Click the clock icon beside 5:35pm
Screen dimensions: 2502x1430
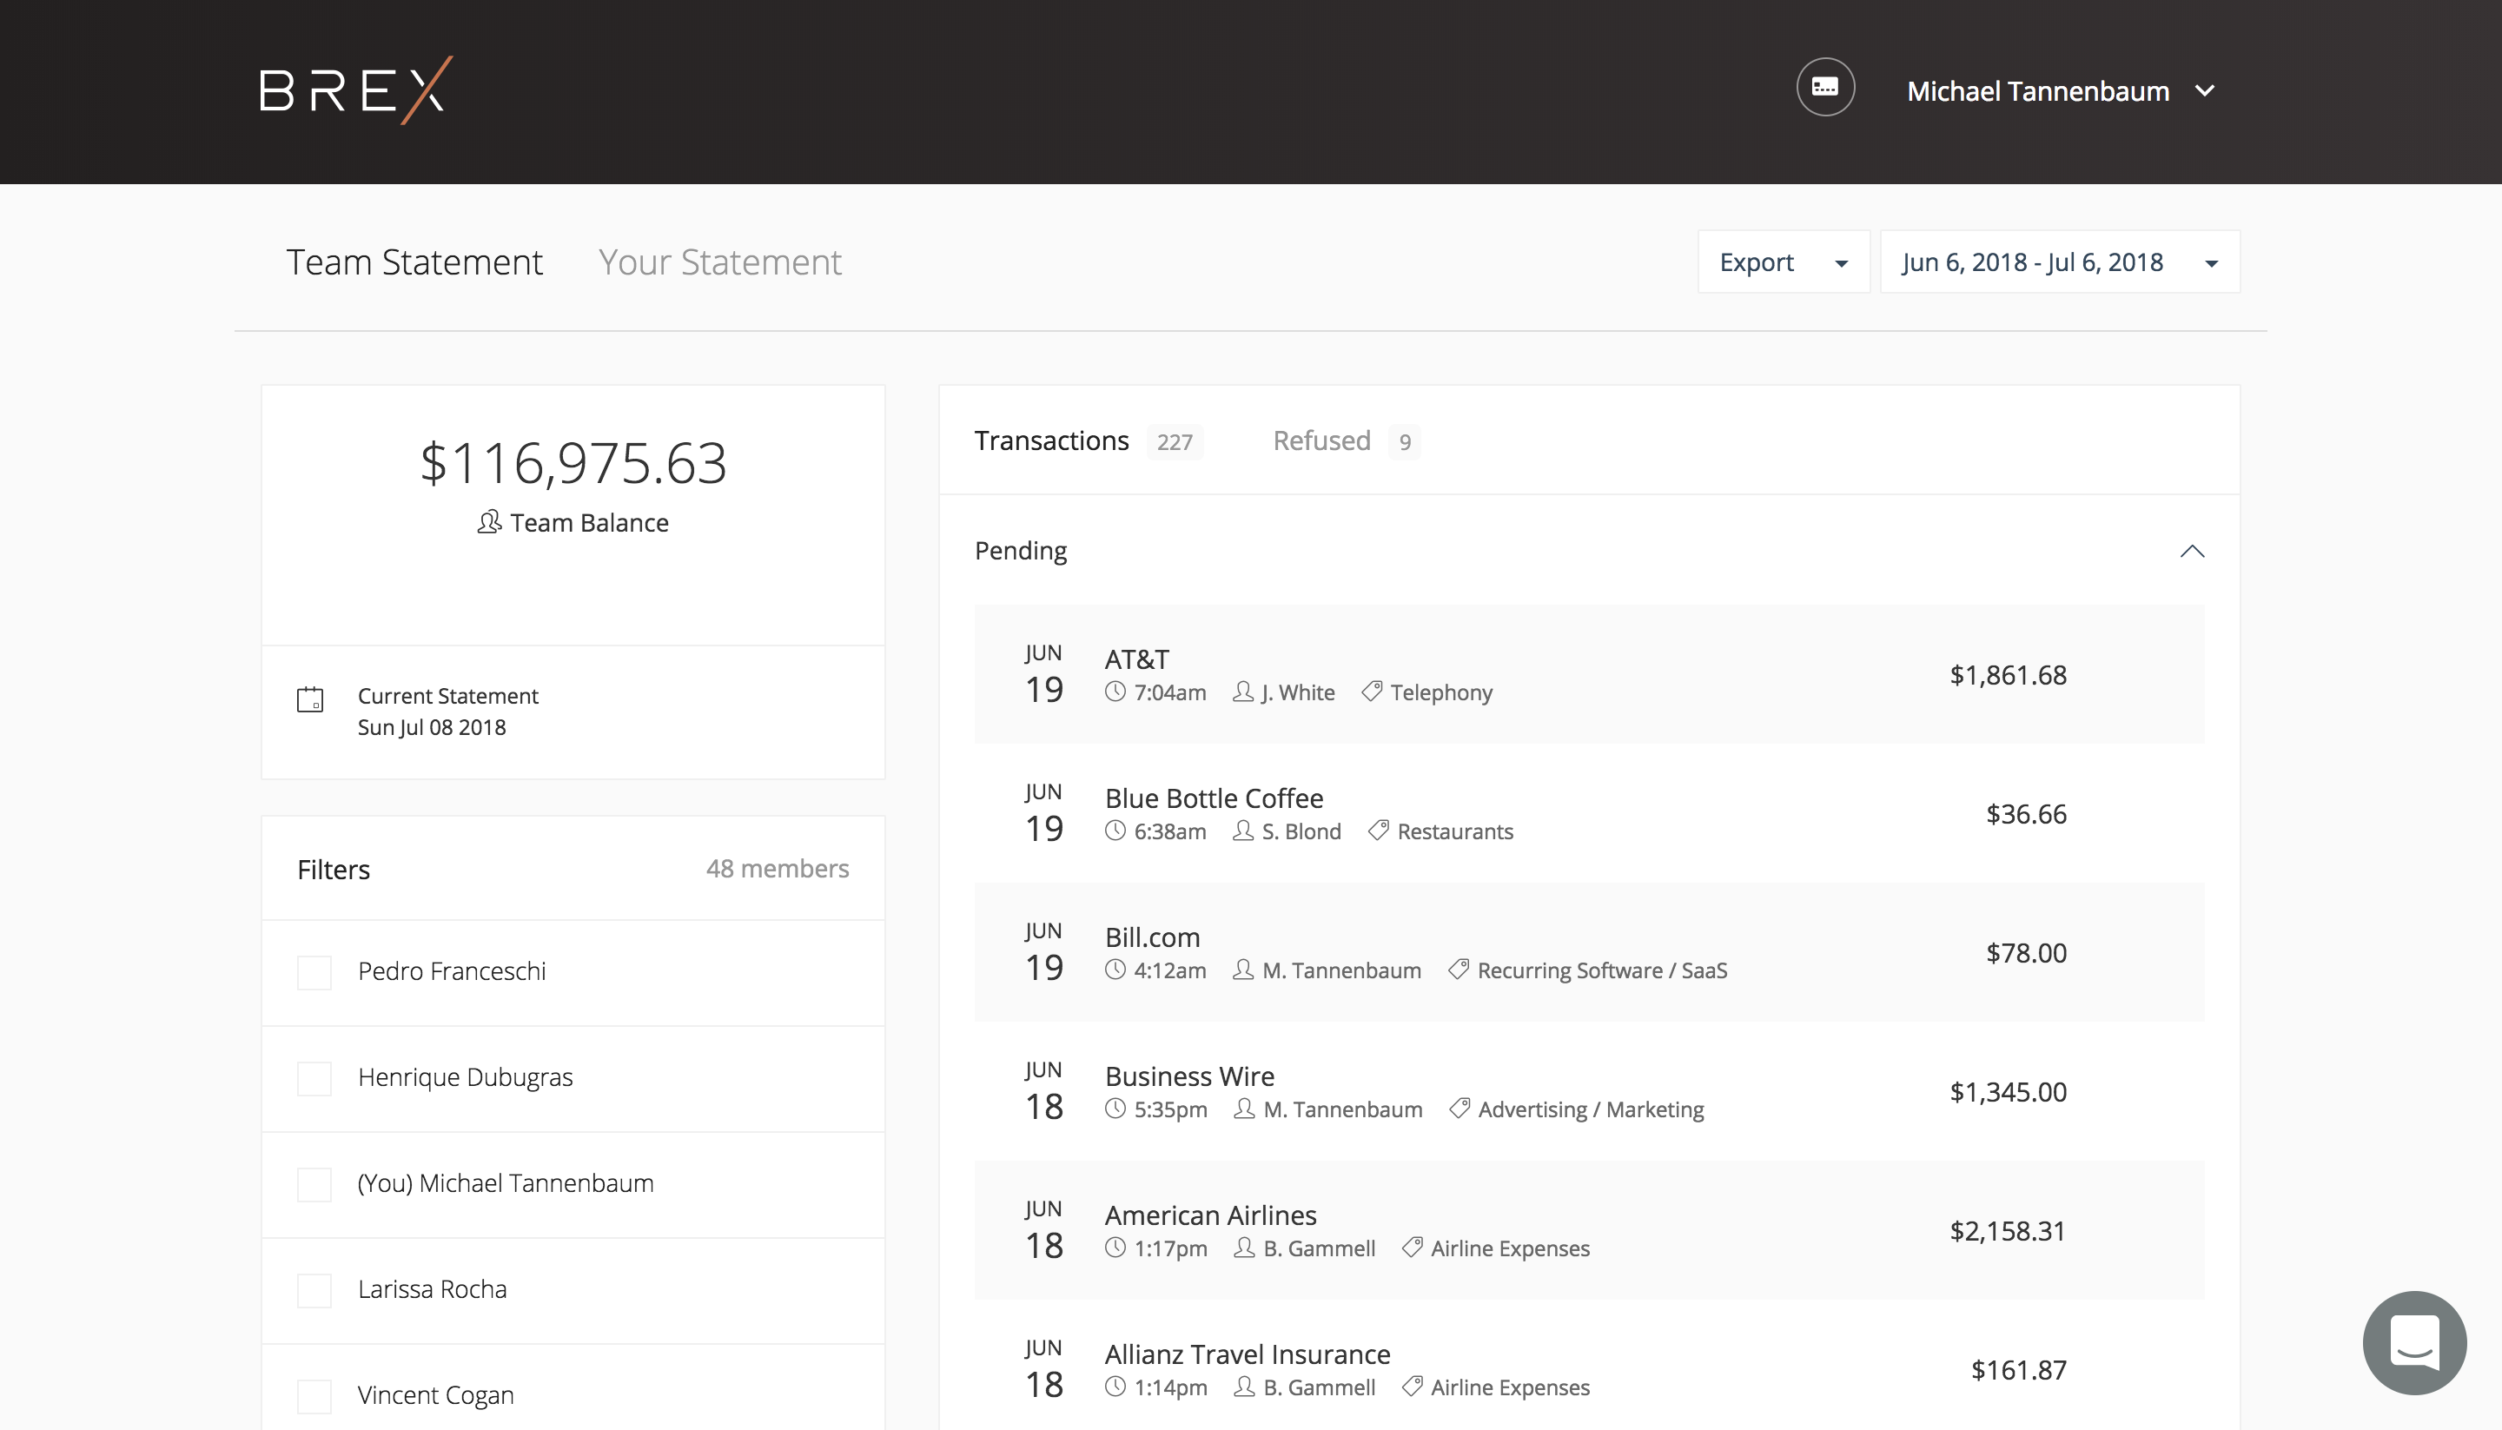[1115, 1109]
